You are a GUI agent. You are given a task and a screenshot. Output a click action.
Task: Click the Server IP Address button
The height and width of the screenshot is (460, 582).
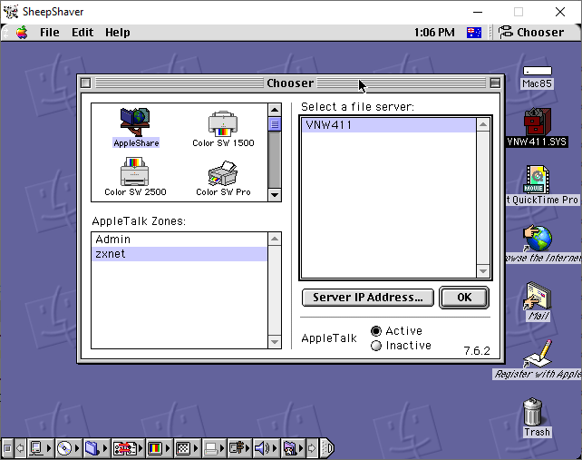pyautogui.click(x=368, y=298)
